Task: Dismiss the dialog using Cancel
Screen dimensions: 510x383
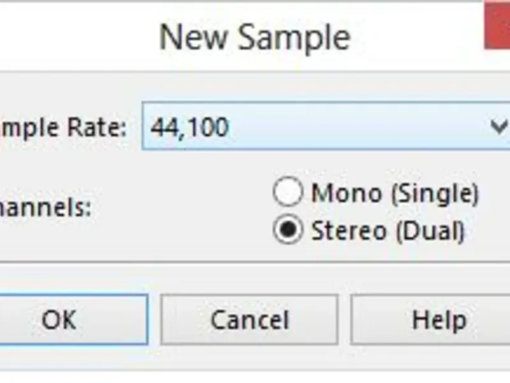Action: (249, 319)
